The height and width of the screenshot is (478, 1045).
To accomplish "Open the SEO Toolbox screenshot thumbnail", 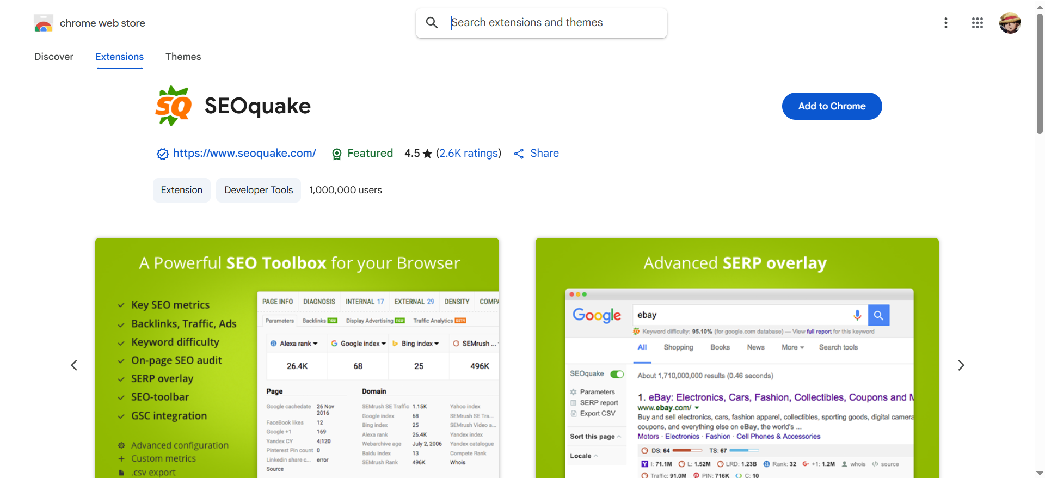I will tap(297, 358).
